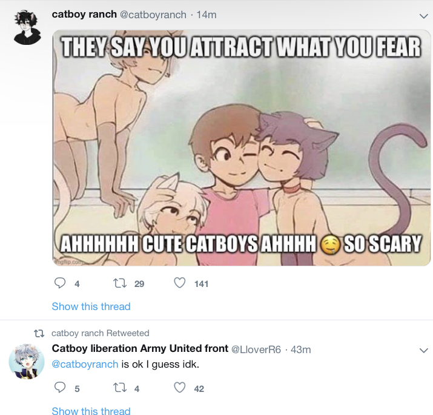Retweet the Catboy liberation Army tweet
This screenshot has width=433, height=415.
point(120,388)
